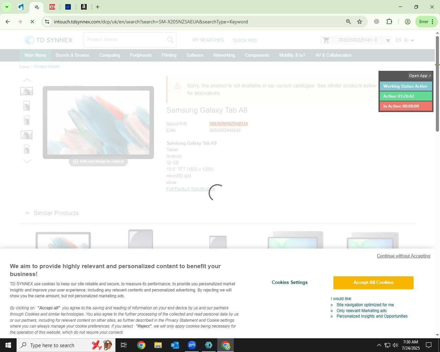
Task: Click the browser zoom magnifier icon
Action: click(x=348, y=22)
